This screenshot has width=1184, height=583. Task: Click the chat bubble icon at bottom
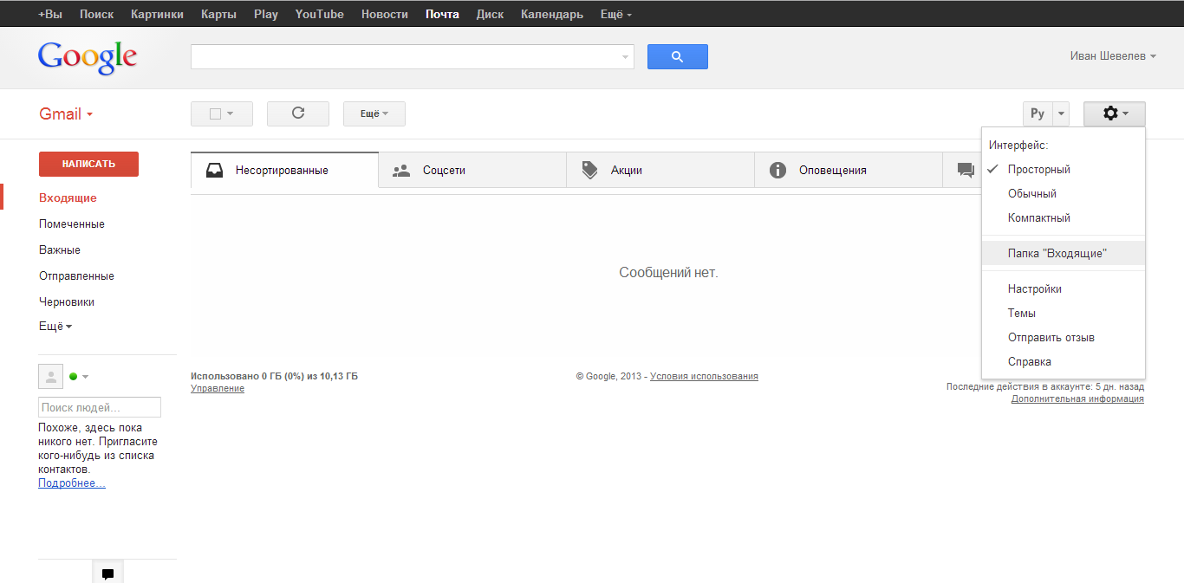[x=108, y=573]
